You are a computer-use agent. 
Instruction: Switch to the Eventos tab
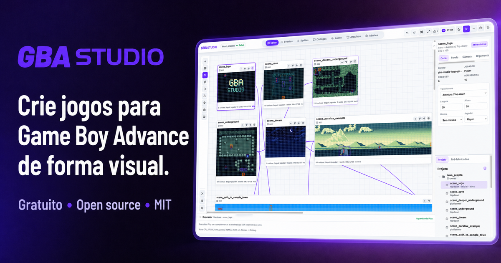click(286, 42)
